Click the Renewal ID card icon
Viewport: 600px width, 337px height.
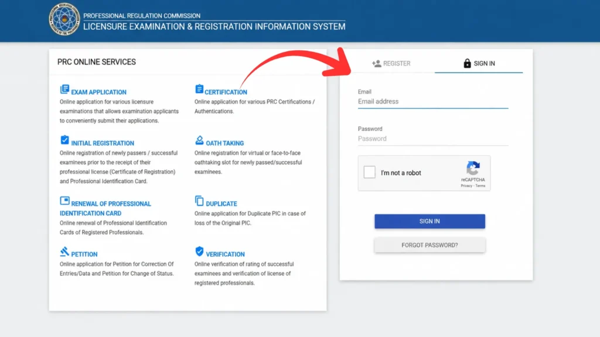(x=64, y=201)
